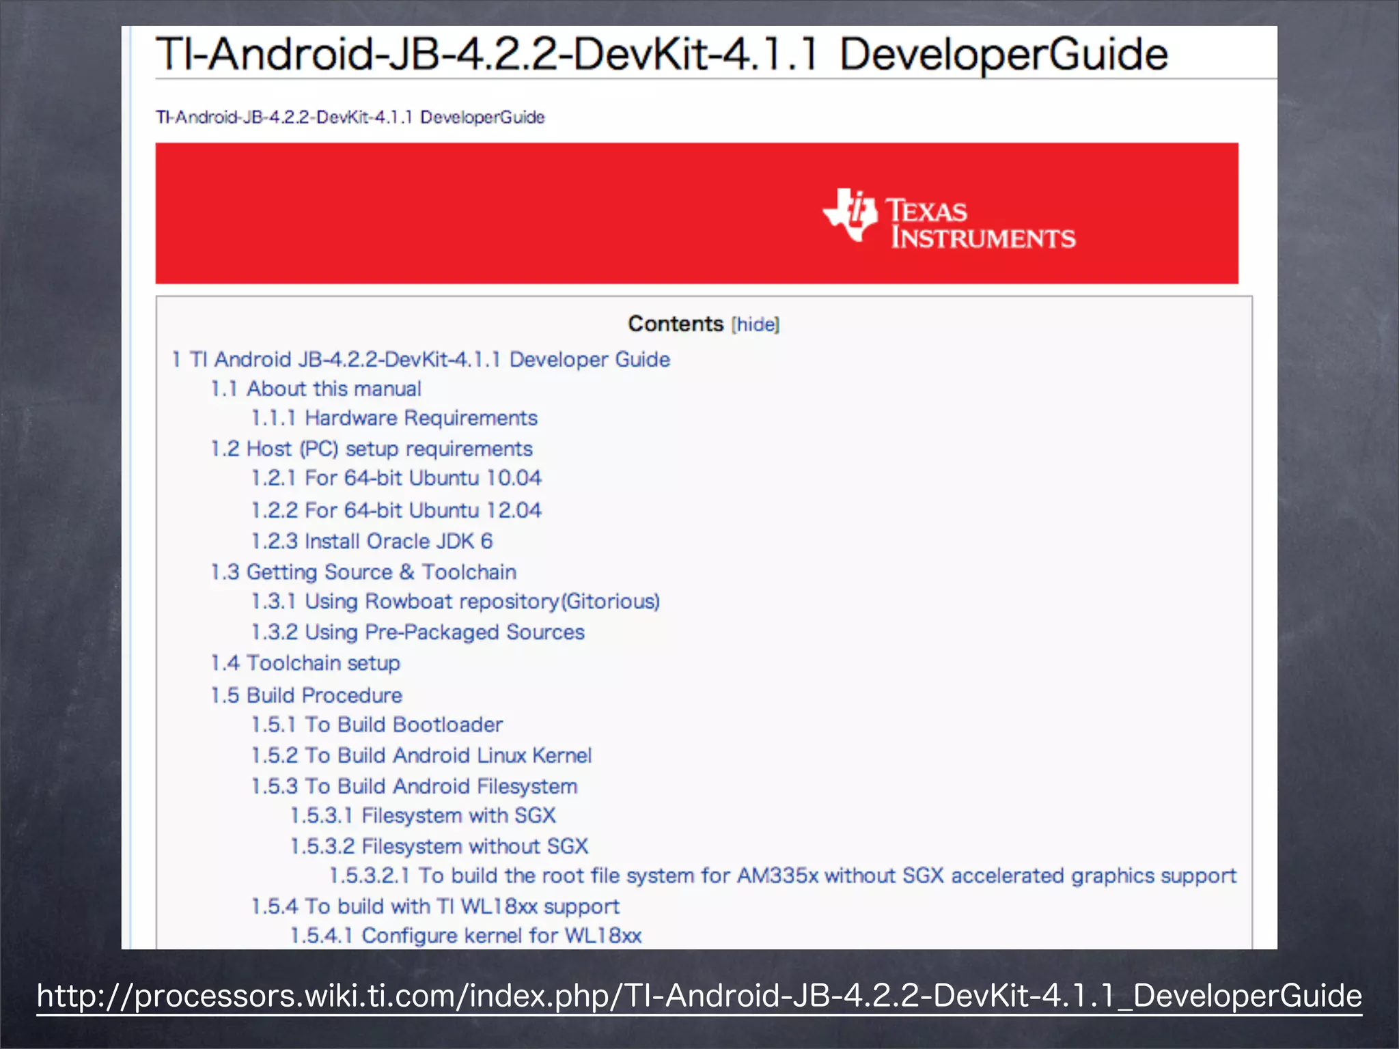Open 1.3.1 Using Rowboat repository(Gitorious)
1399x1049 pixels.
click(x=456, y=602)
